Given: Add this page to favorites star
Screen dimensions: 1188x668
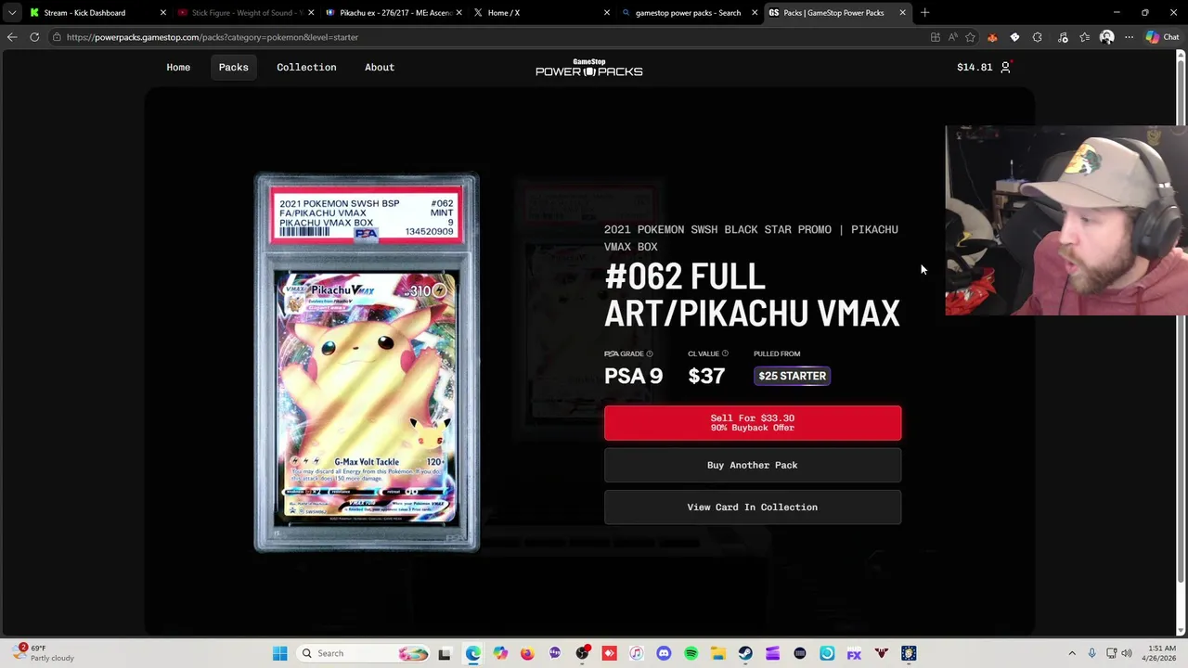Looking at the screenshot, I should 971,37.
